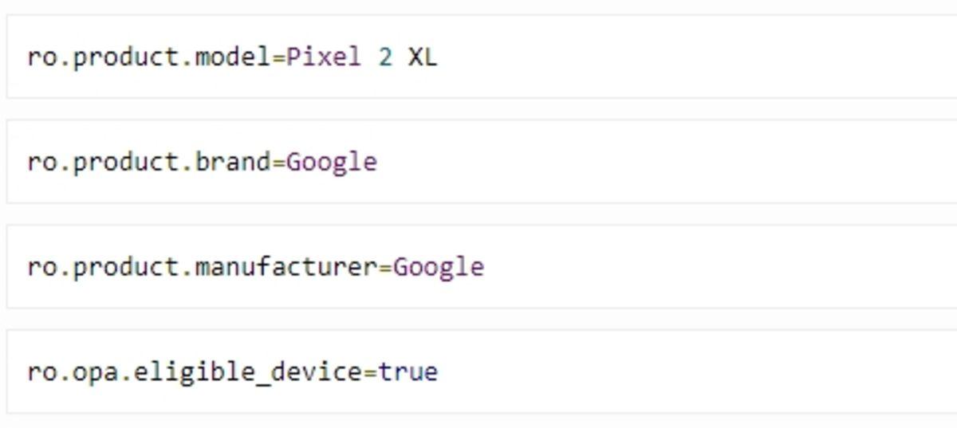Click the equals sign after ro.product.manufacturer
957x428 pixels.
(385, 266)
